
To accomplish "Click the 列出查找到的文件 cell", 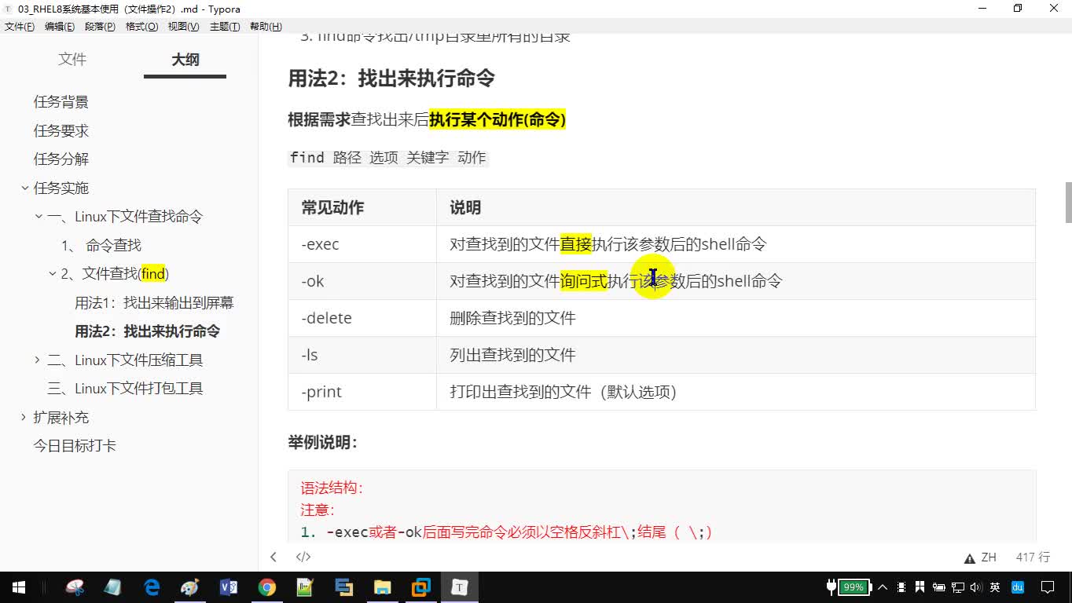I will point(736,355).
